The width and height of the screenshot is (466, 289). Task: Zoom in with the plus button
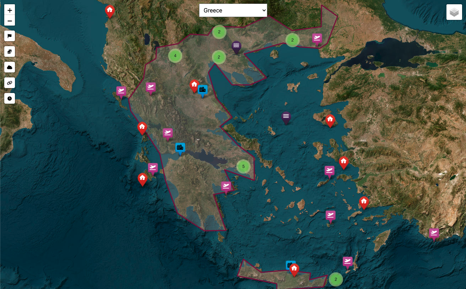pos(10,10)
